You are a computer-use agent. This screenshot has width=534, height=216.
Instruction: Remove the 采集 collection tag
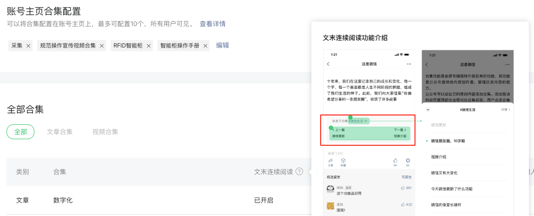pyautogui.click(x=28, y=46)
